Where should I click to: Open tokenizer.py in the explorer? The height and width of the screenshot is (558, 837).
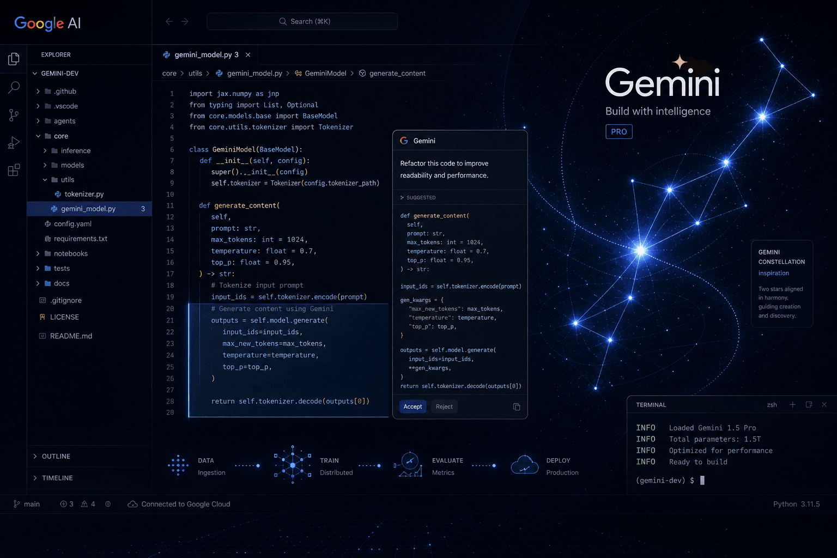click(79, 194)
